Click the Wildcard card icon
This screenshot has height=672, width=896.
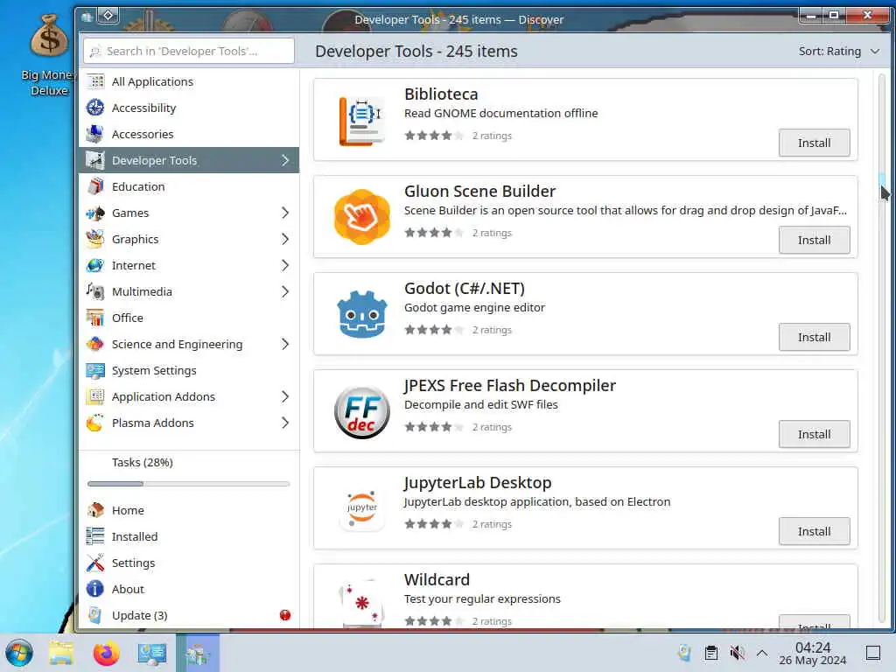(x=361, y=605)
